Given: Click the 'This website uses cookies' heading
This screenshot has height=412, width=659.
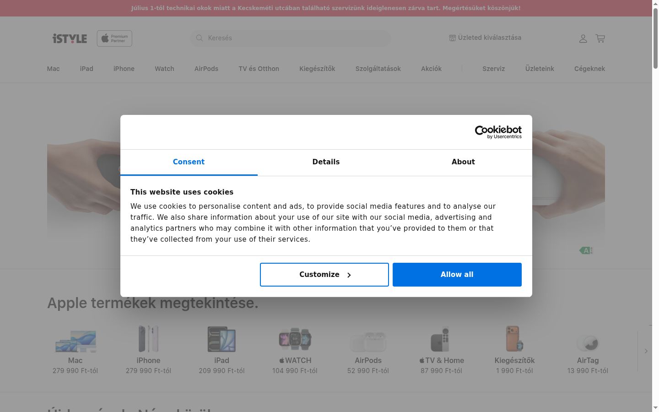Looking at the screenshot, I should click(x=182, y=192).
